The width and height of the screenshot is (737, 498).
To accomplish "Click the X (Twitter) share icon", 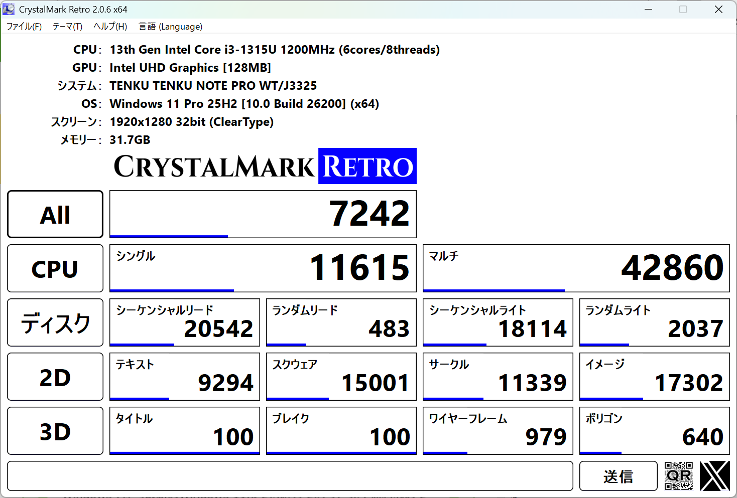I will [714, 475].
